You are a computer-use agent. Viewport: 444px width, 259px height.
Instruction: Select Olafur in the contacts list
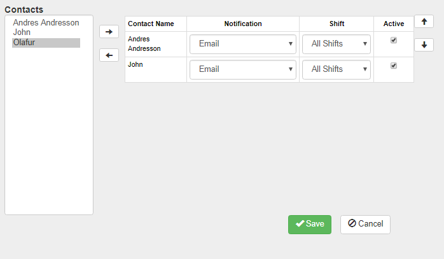(x=26, y=43)
